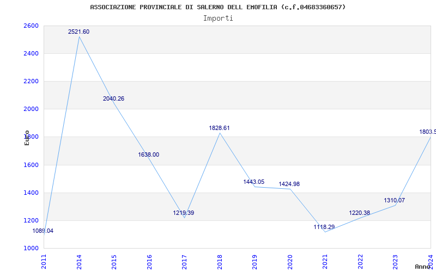Image resolution: width=436 pixels, height=272 pixels.
Task: Click the Euro y-axis title
Action: [27, 138]
